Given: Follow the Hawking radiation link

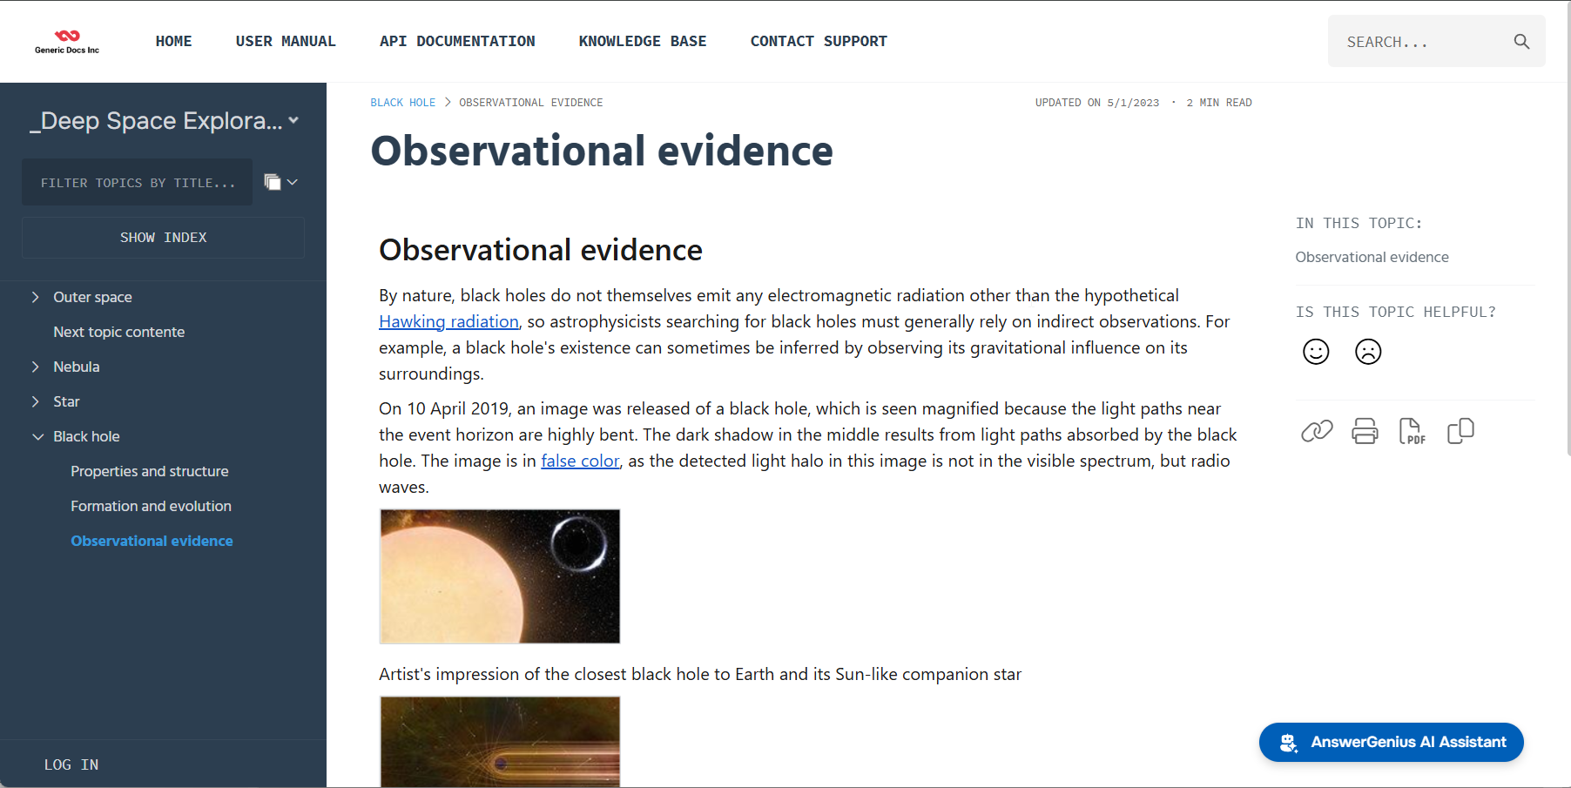Looking at the screenshot, I should 448,321.
